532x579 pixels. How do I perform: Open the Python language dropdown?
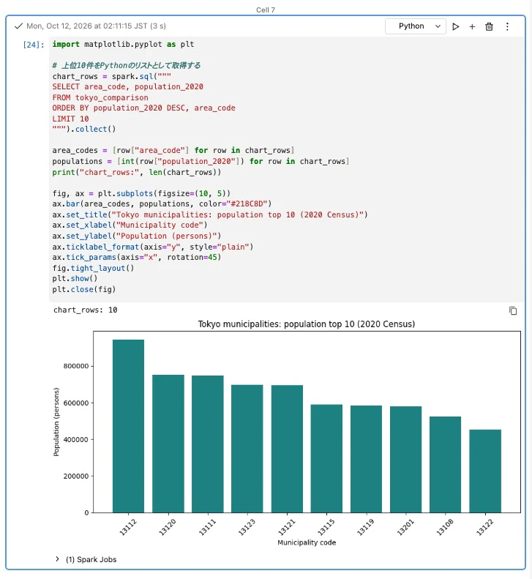pos(416,26)
